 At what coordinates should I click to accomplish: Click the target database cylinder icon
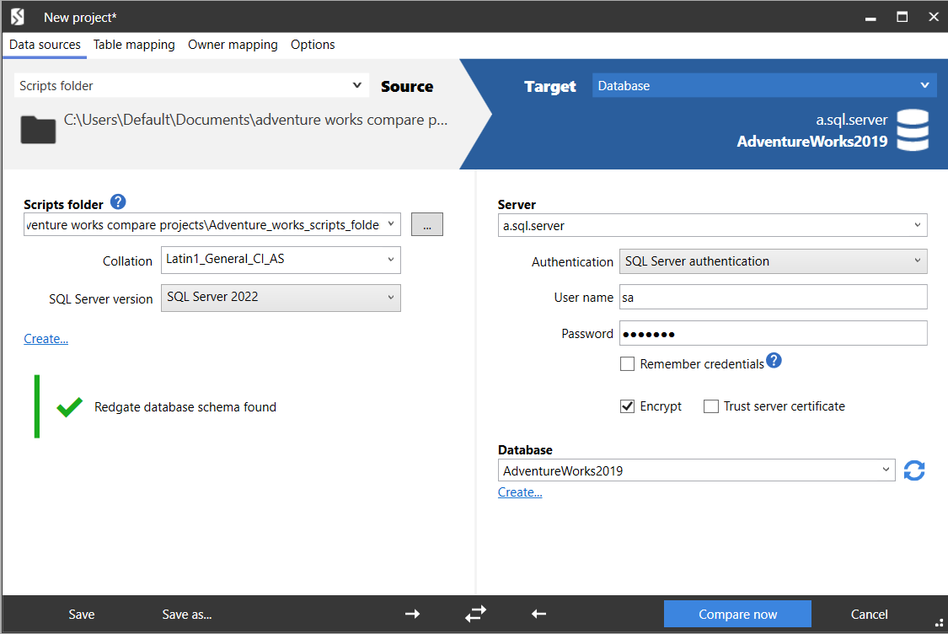912,131
